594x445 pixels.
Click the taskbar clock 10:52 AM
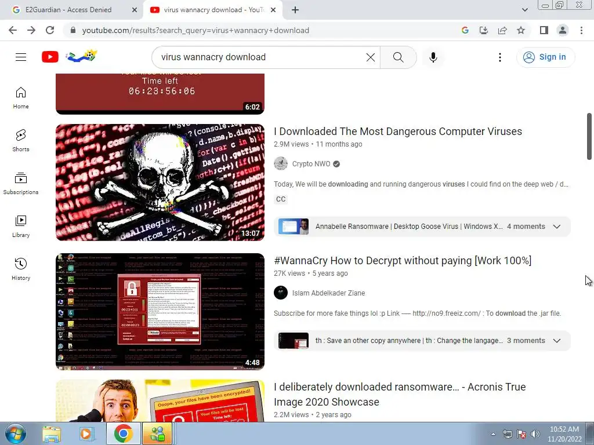tap(564, 434)
